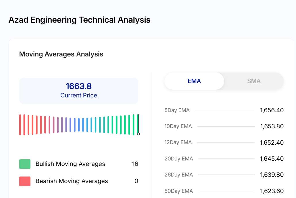The height and width of the screenshot is (198, 296).
Task: Click the 1,623.60 EMA value
Action: (272, 191)
